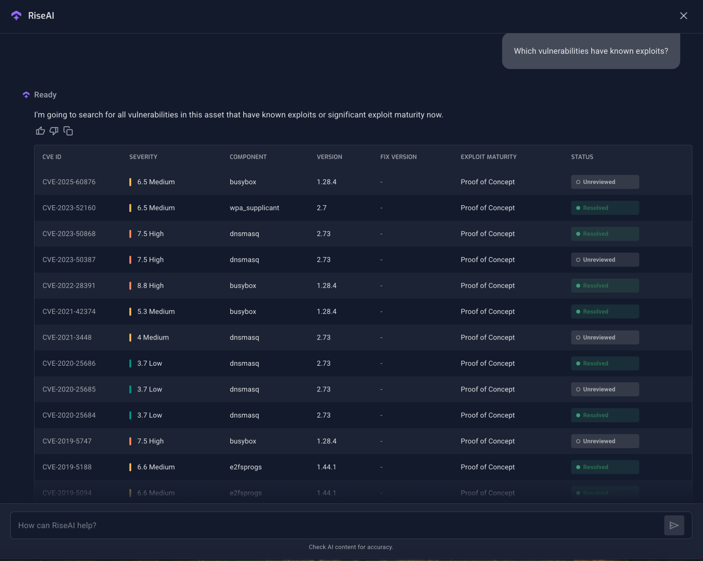Viewport: 703px width, 561px height.
Task: Select the CVE-2020-25686 row
Action: coord(69,363)
